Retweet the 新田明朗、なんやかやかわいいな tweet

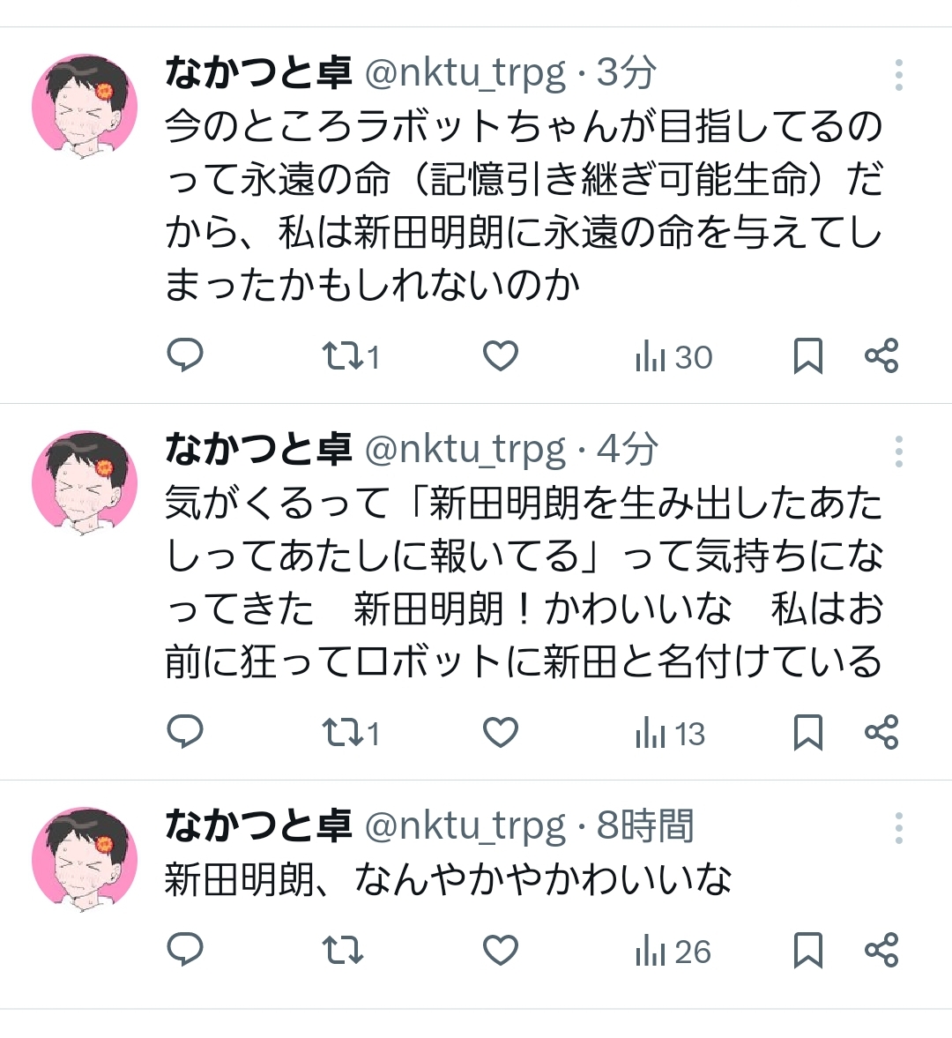[342, 951]
